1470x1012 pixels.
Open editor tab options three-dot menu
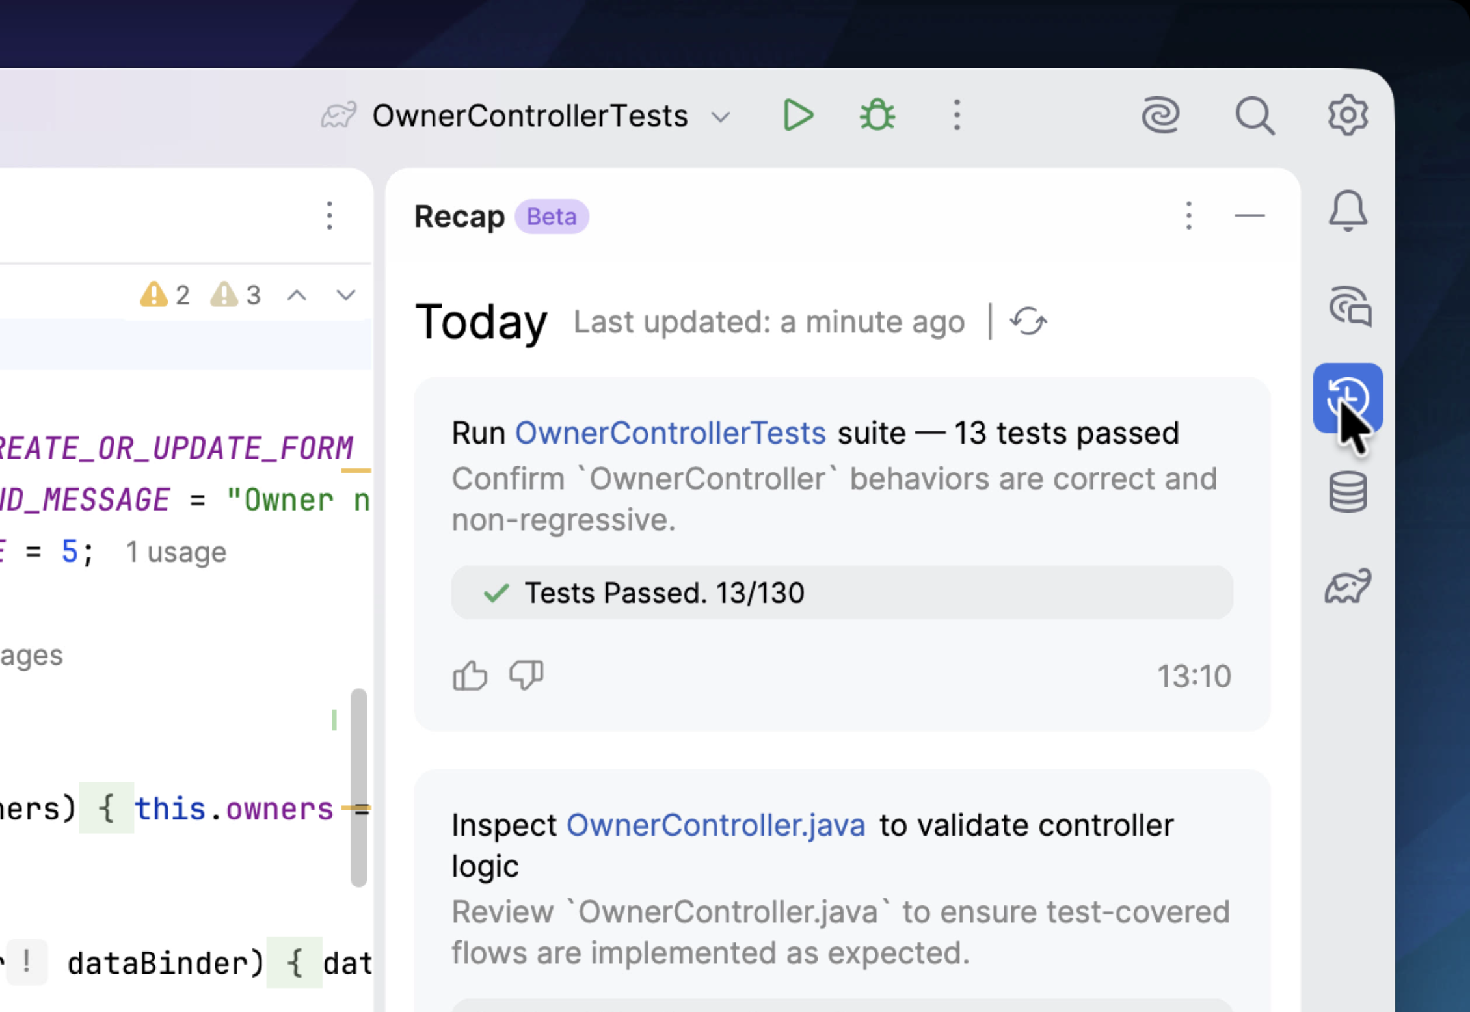330,215
